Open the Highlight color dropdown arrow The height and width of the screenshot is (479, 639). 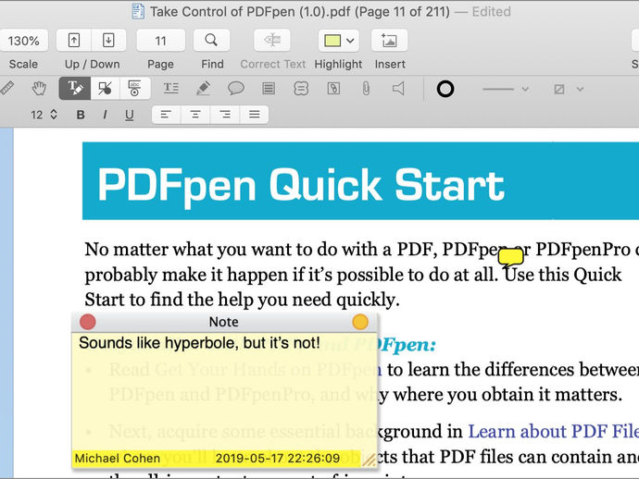pos(350,41)
